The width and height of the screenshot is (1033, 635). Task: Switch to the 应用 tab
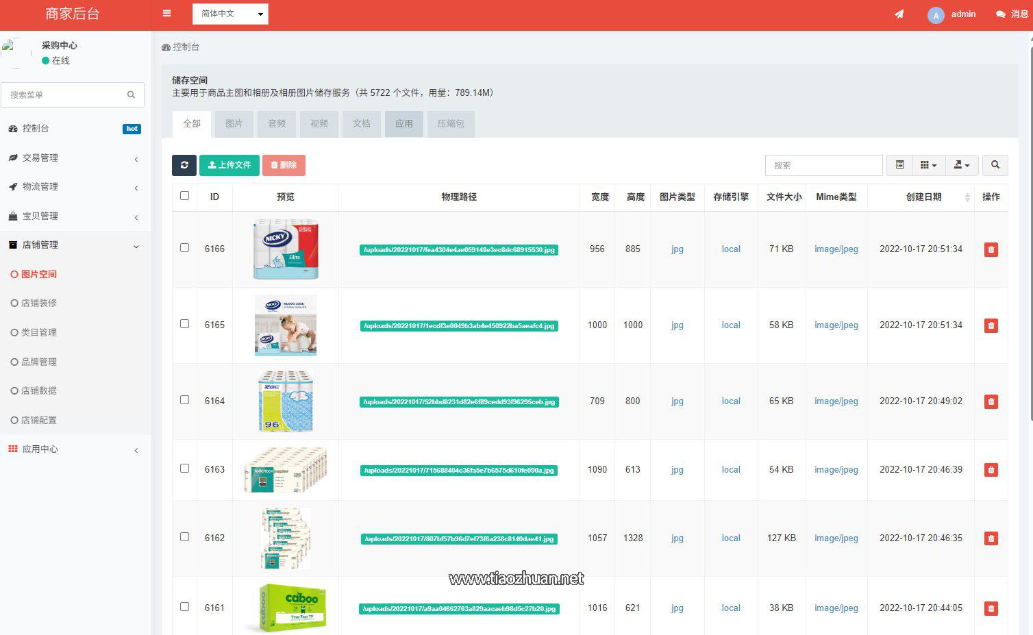point(404,124)
